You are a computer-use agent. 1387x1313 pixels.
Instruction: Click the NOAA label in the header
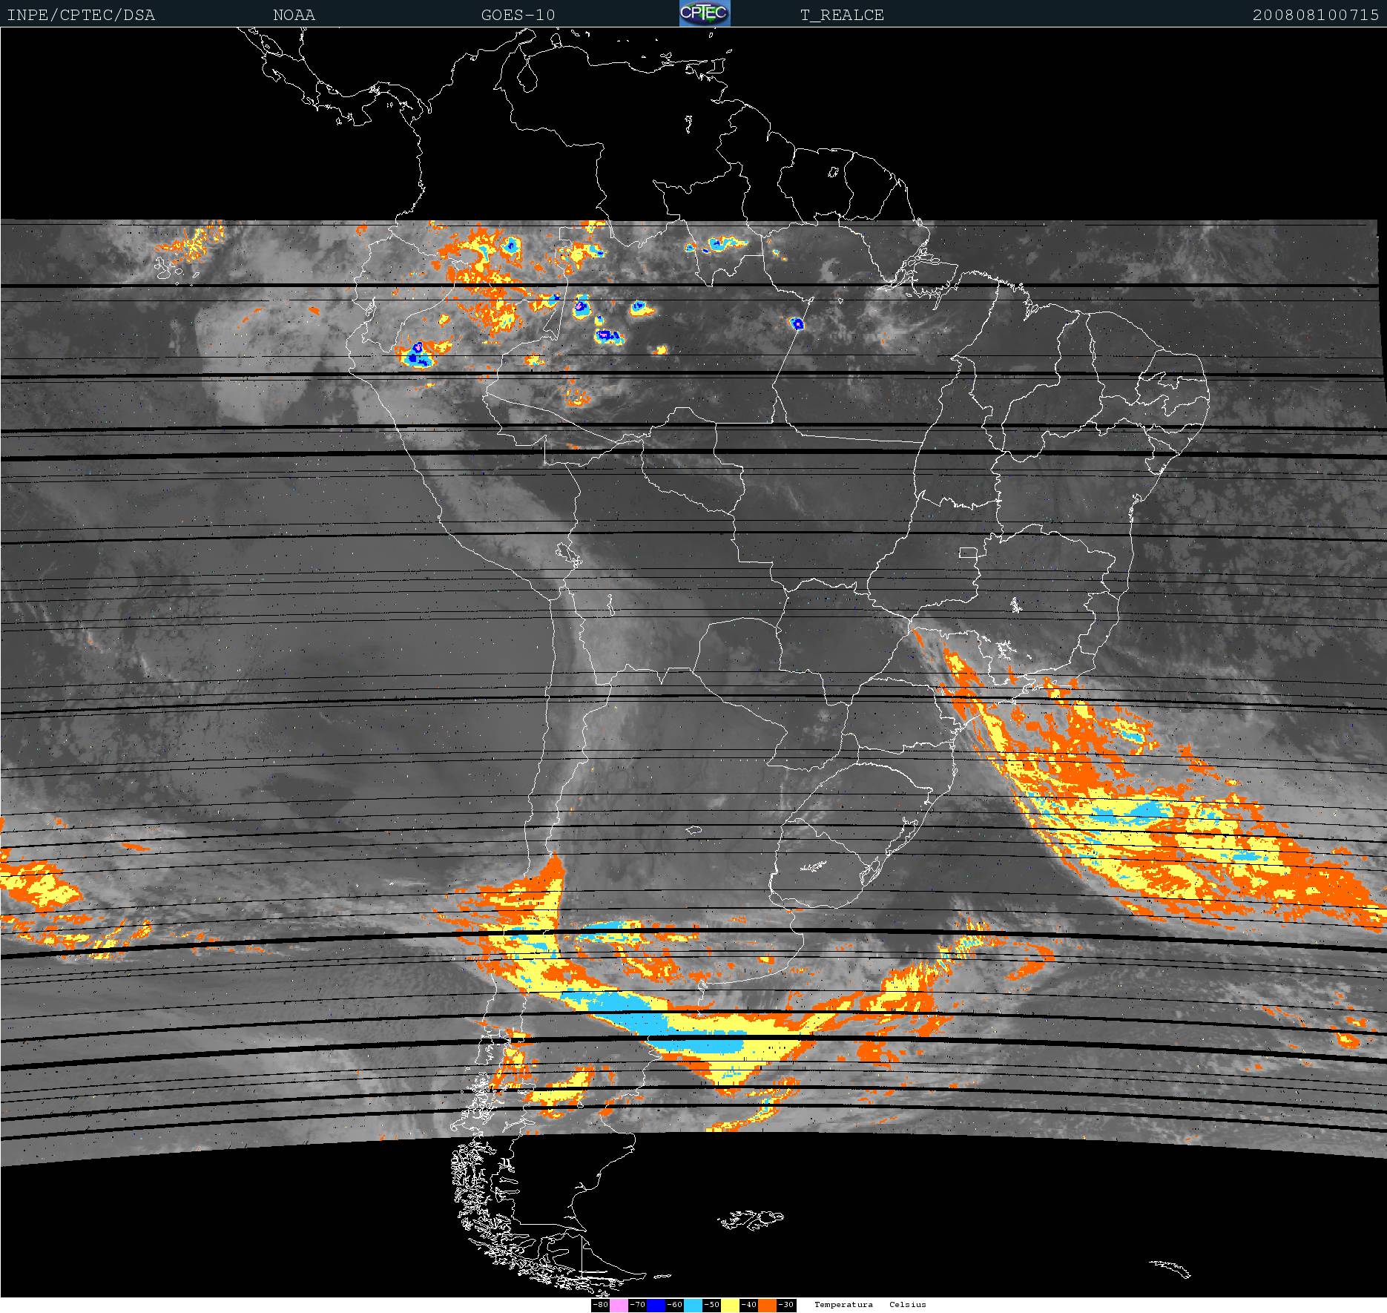tap(294, 15)
